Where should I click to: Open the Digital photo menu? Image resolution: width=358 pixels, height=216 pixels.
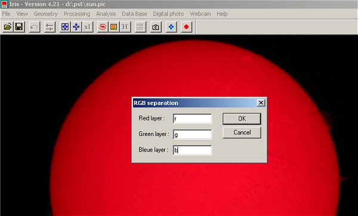(x=168, y=14)
